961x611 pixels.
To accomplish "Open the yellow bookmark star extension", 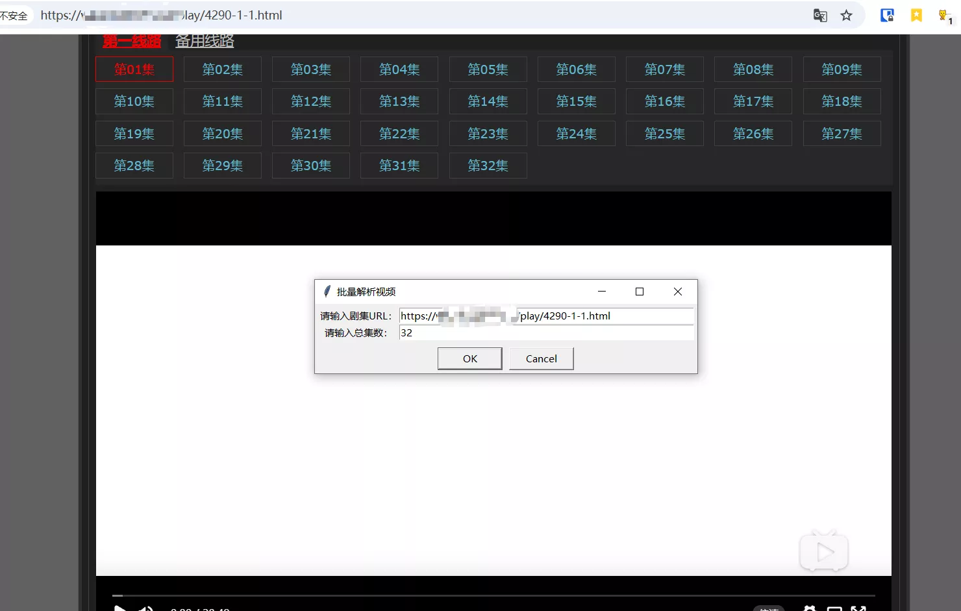I will click(916, 16).
